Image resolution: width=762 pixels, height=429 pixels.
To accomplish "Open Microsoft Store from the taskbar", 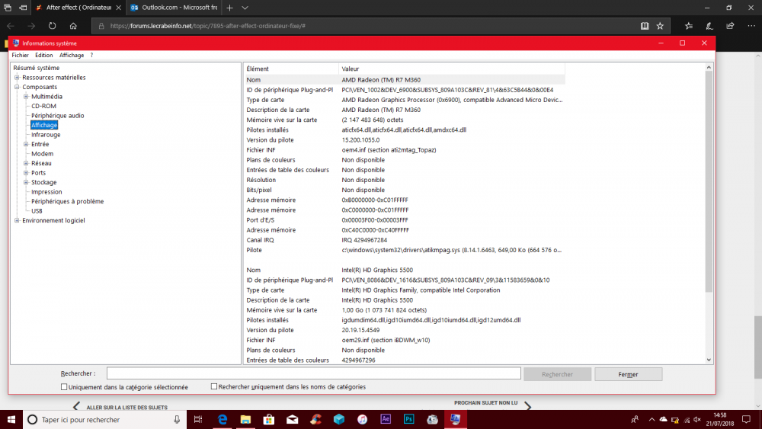I will tap(269, 419).
